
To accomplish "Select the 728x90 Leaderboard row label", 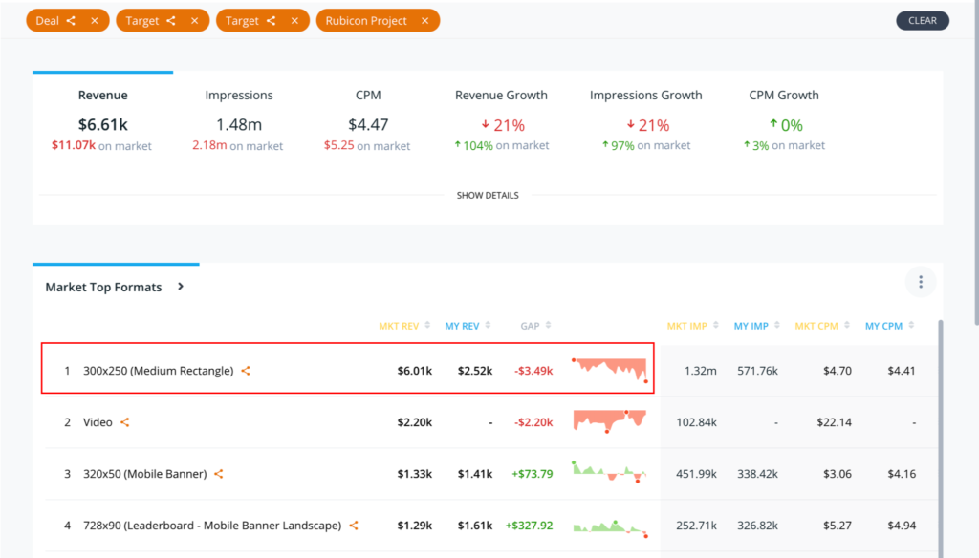I will point(212,526).
